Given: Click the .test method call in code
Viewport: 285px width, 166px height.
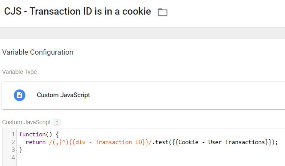Looking at the screenshot, I should click(x=161, y=142).
